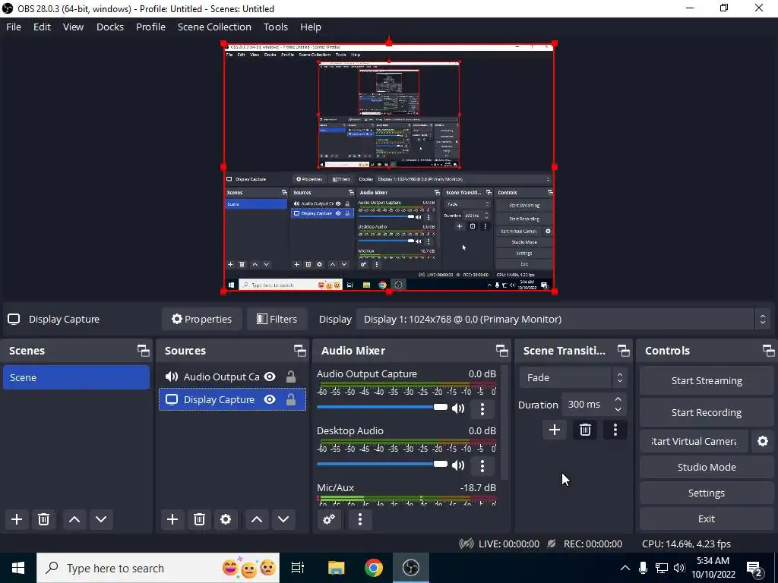Click the Audio Mixer vertical scrollbar

[504, 423]
